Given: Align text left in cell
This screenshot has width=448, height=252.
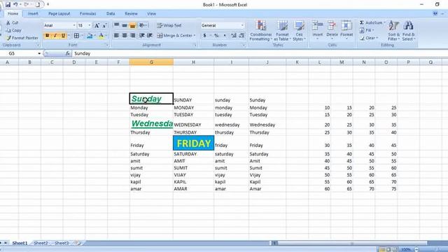Looking at the screenshot, I should [x=117, y=36].
